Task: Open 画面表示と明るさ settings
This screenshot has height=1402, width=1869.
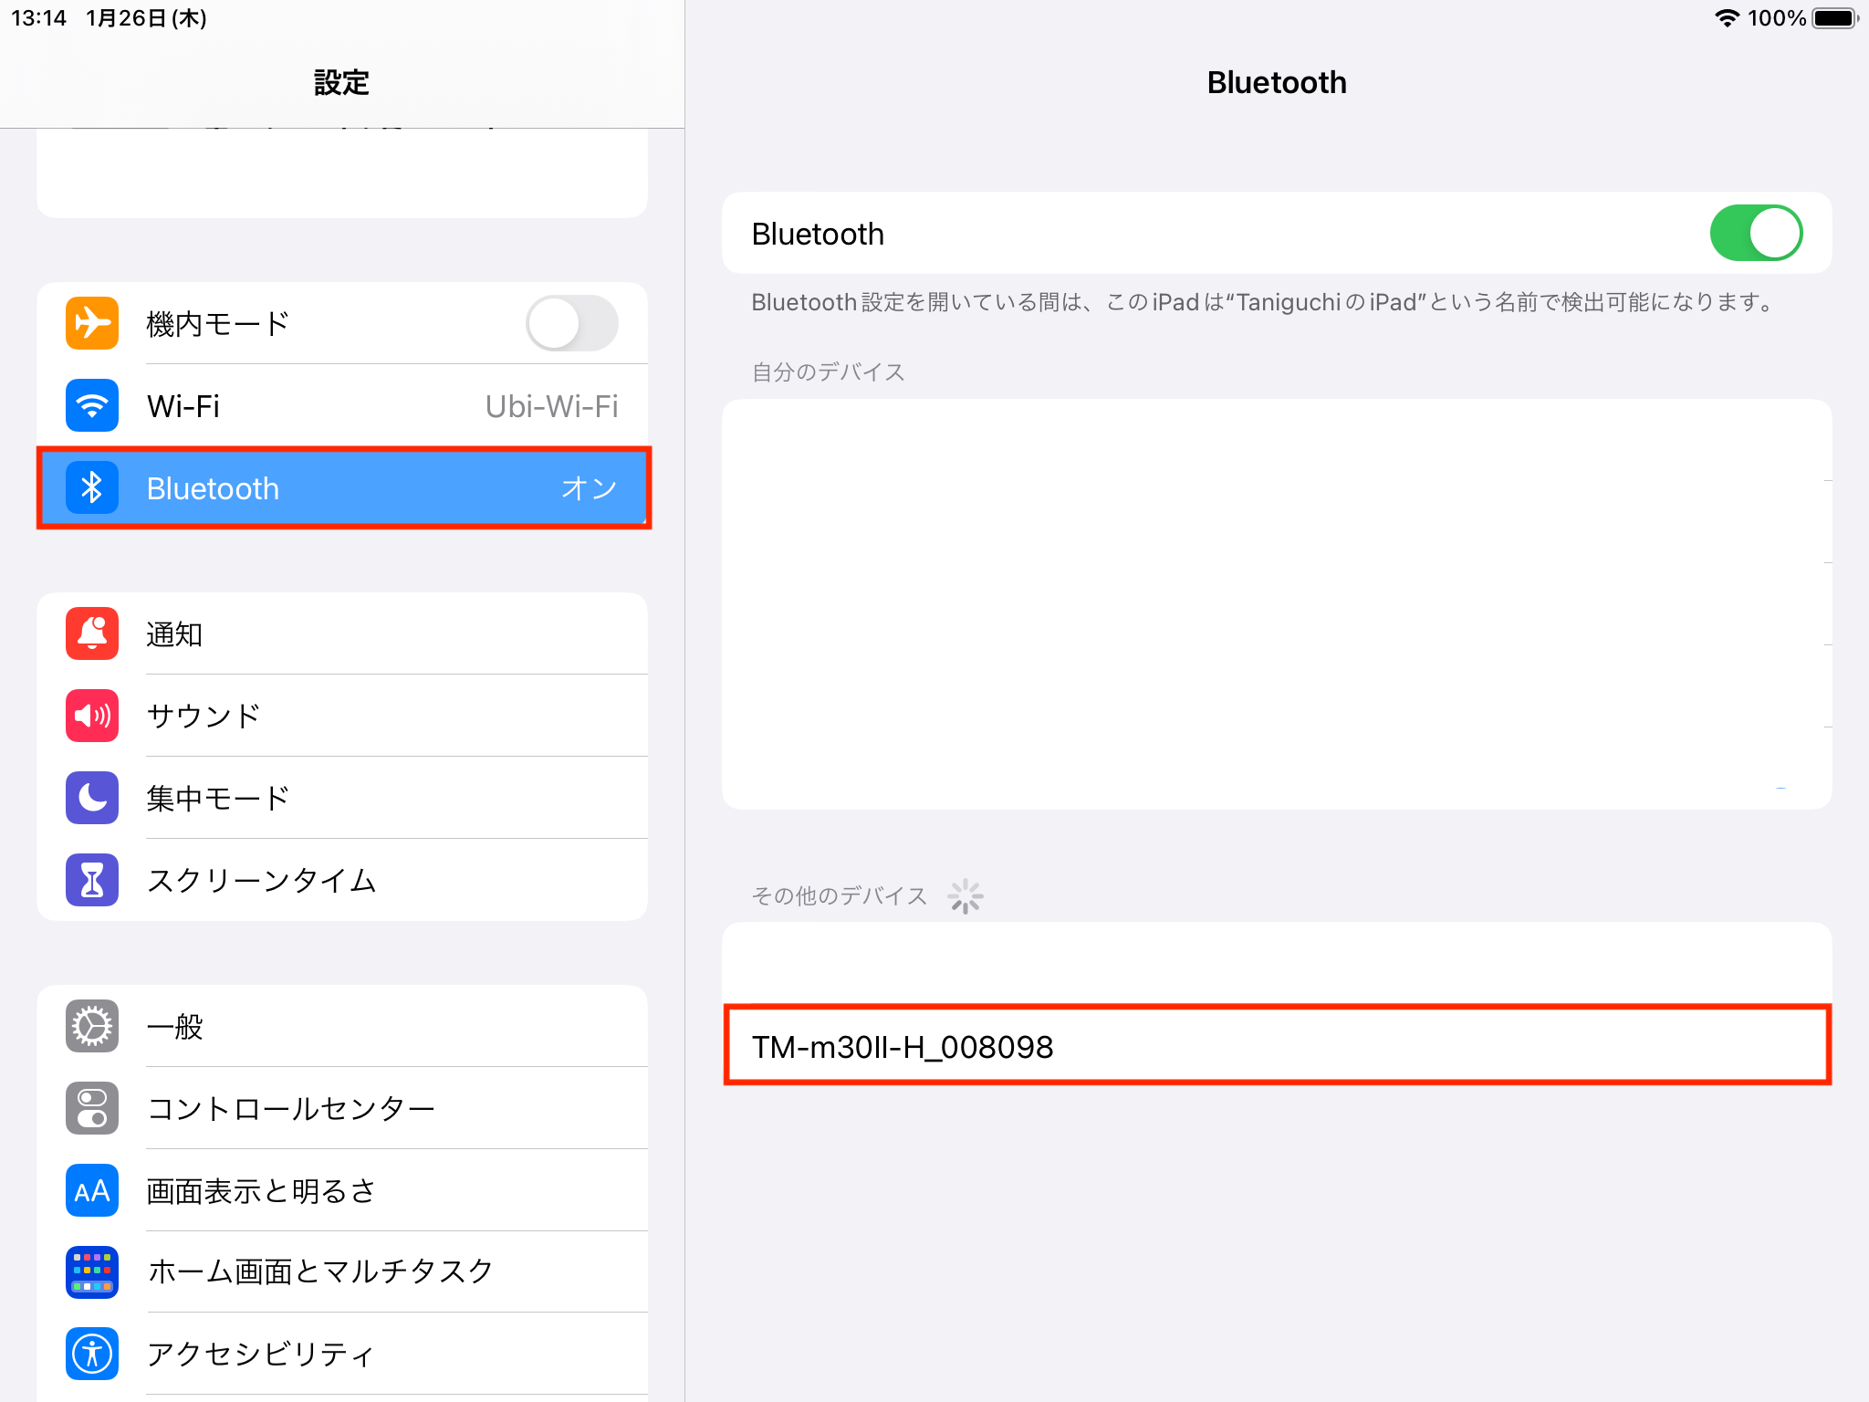Action: pyautogui.click(x=342, y=1190)
